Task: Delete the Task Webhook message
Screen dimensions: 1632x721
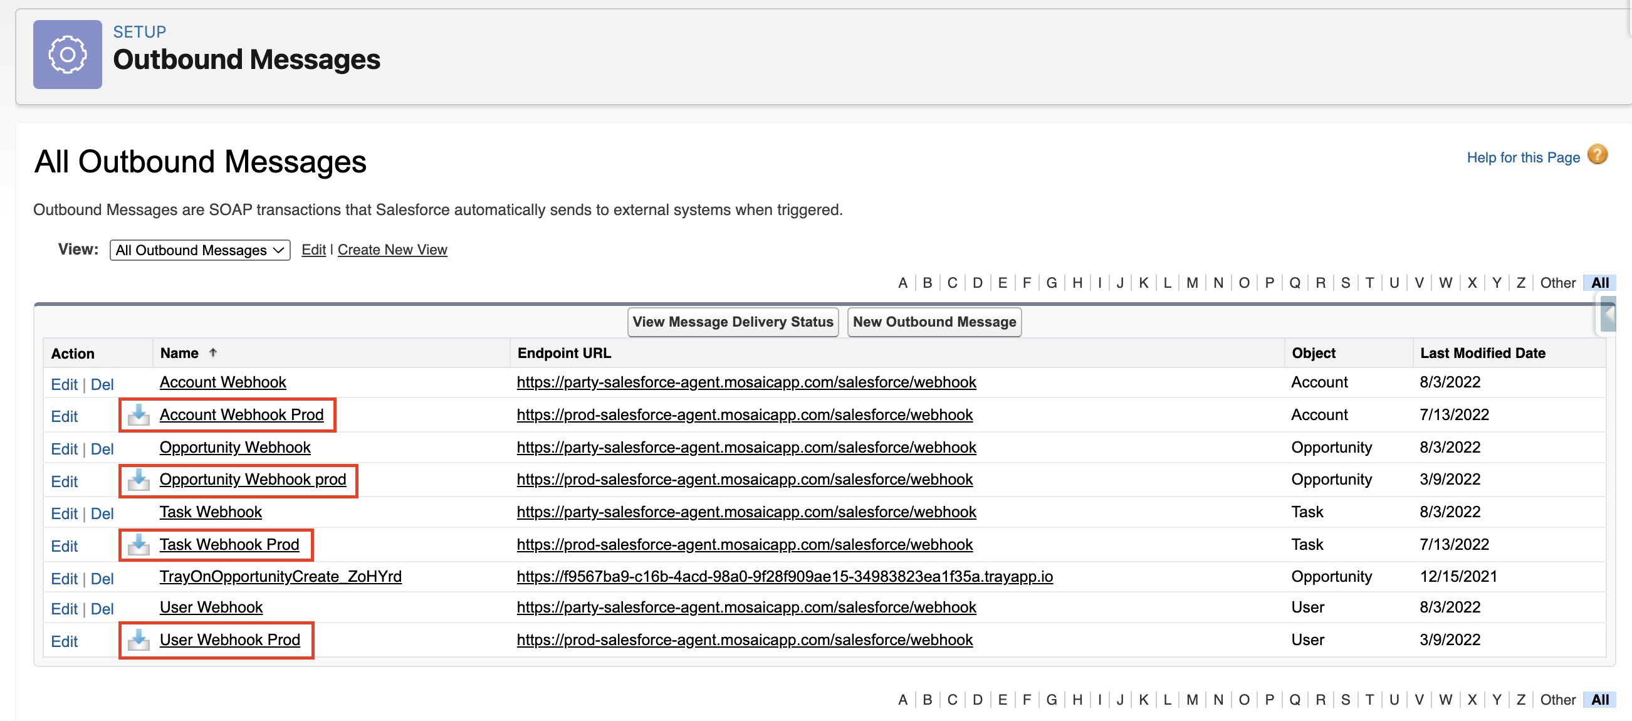Action: [x=102, y=514]
